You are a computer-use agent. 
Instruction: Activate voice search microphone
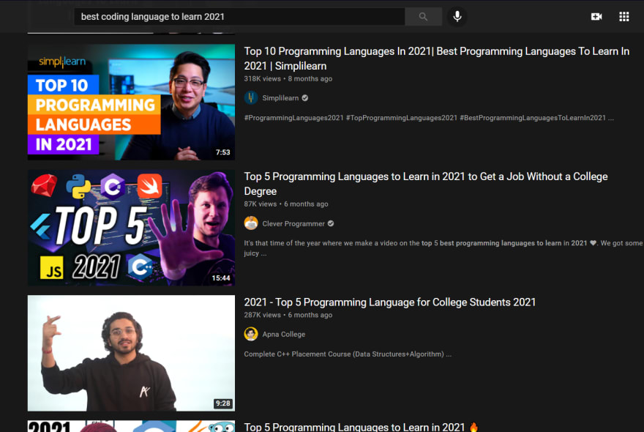point(457,16)
